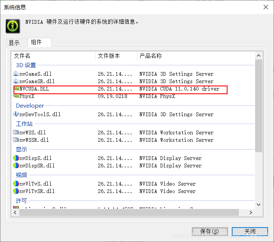Click the NVCUDA.DLL NVIDIA eye icon
This screenshot has width=274, height=242.
[16, 88]
